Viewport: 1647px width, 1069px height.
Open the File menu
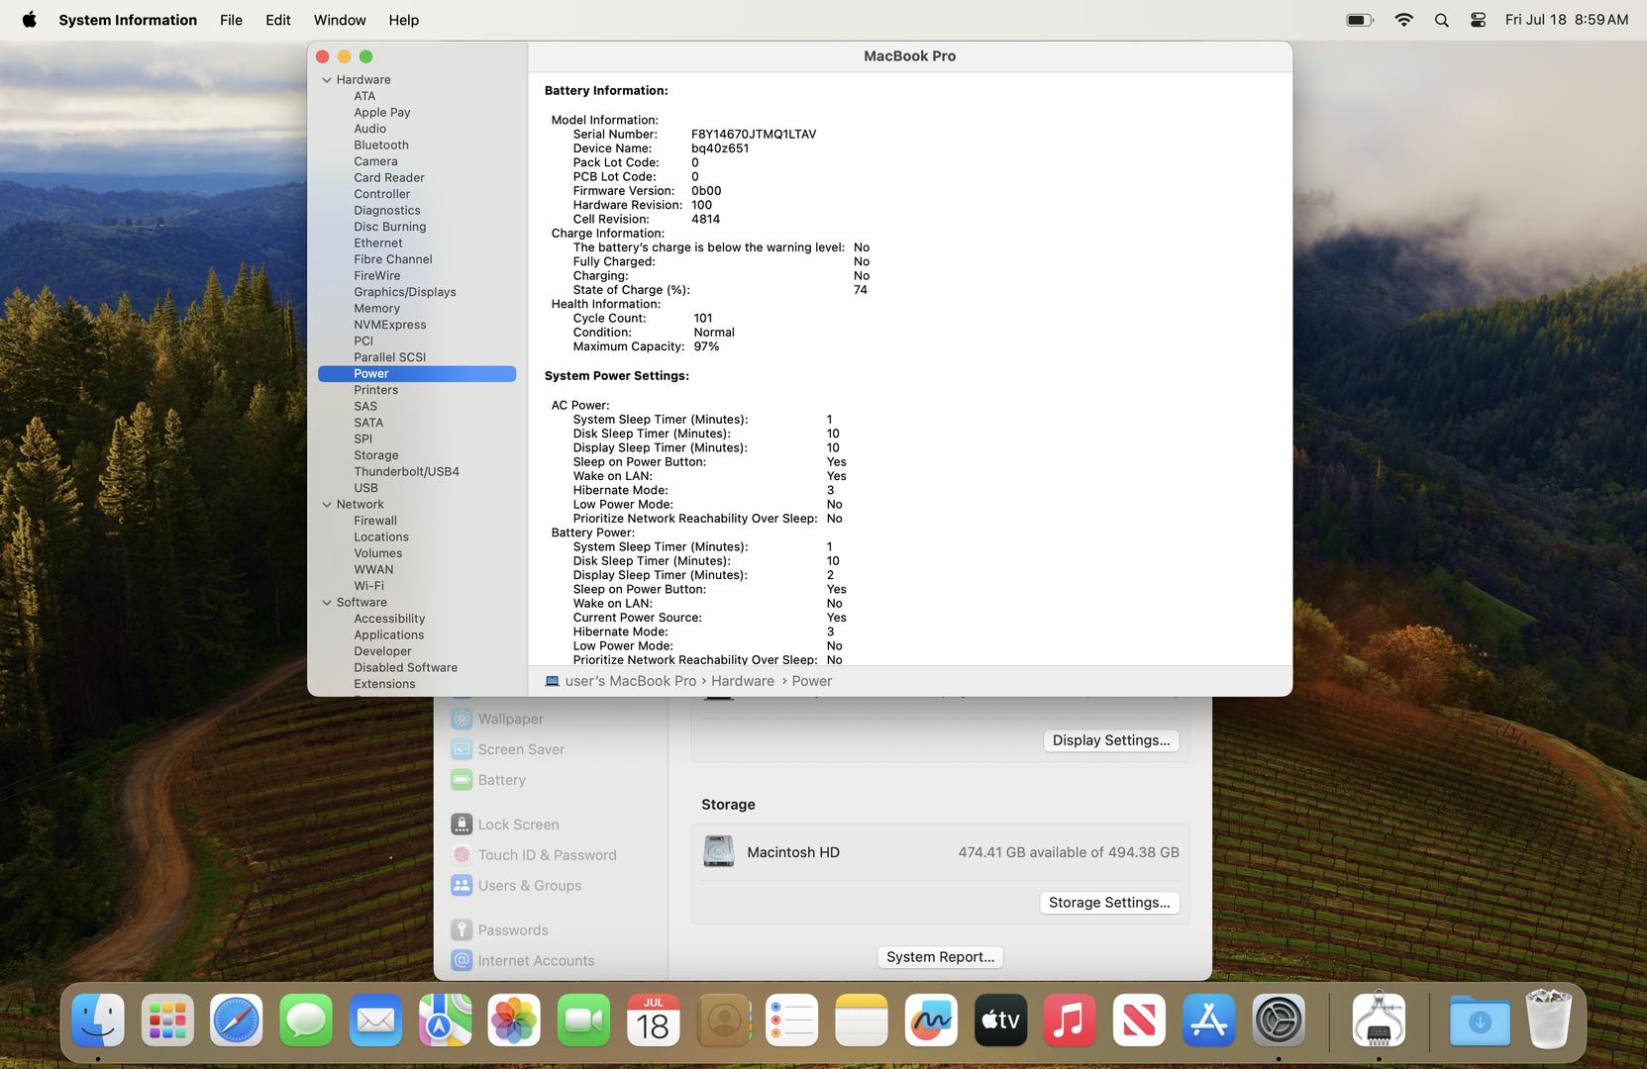[x=231, y=20]
